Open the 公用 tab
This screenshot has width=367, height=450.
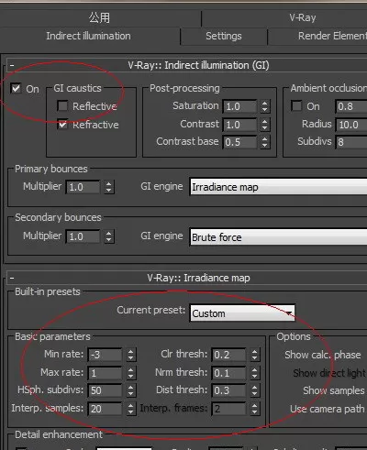(x=99, y=17)
